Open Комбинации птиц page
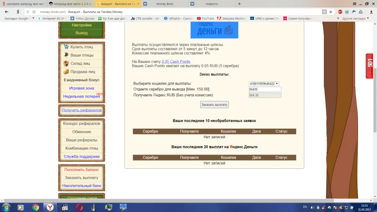The height and width of the screenshot is (212, 377). tap(82, 148)
